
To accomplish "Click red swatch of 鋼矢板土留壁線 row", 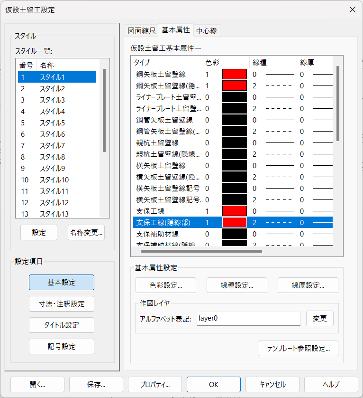I will [x=235, y=74].
